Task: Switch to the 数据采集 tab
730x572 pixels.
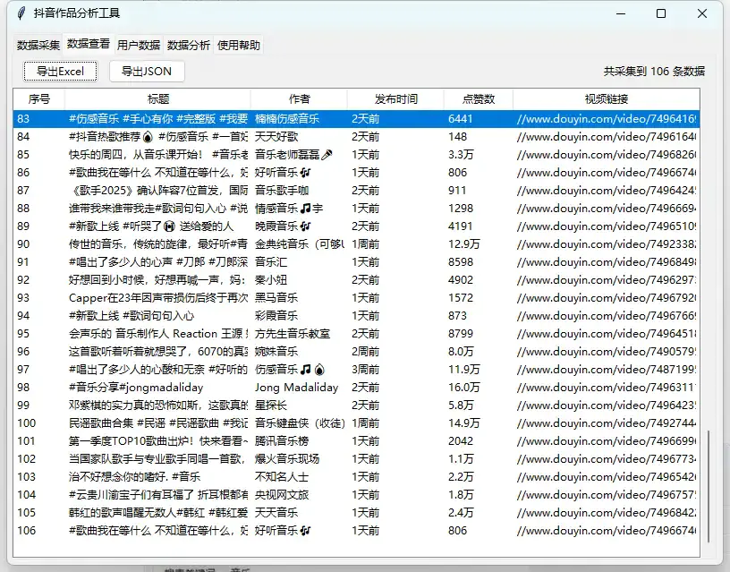Action: (37, 43)
